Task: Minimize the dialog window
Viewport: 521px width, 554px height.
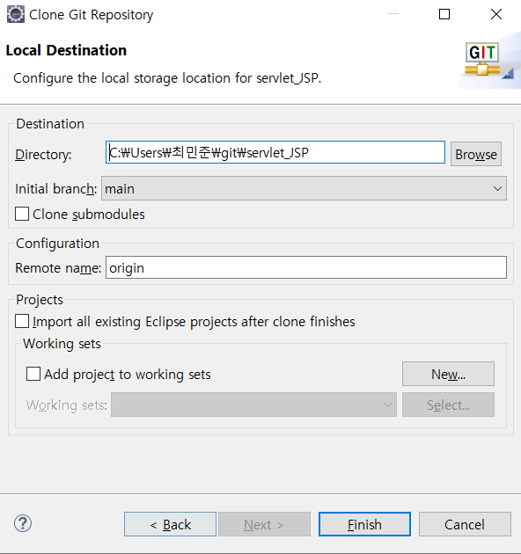Action: click(393, 14)
